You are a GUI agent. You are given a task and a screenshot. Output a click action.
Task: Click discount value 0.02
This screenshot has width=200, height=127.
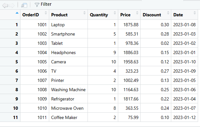(165, 43)
